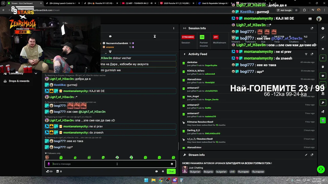The image size is (328, 184).
Task: Click the channel points infinity icon
Action: tap(49, 171)
